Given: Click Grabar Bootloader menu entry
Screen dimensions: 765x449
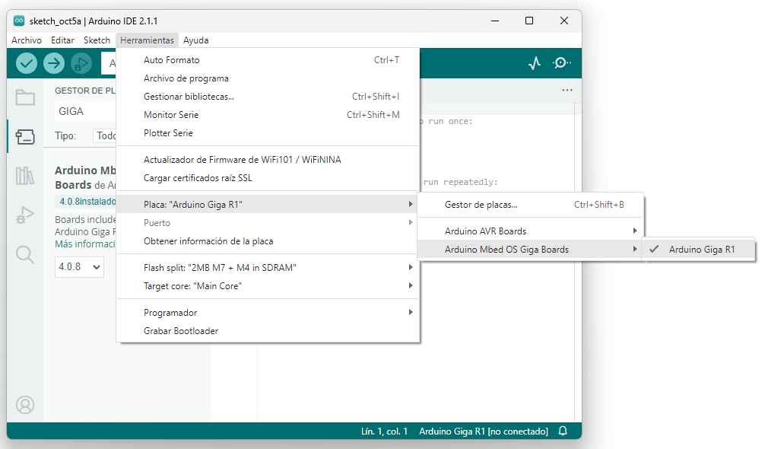Looking at the screenshot, I should click(181, 331).
